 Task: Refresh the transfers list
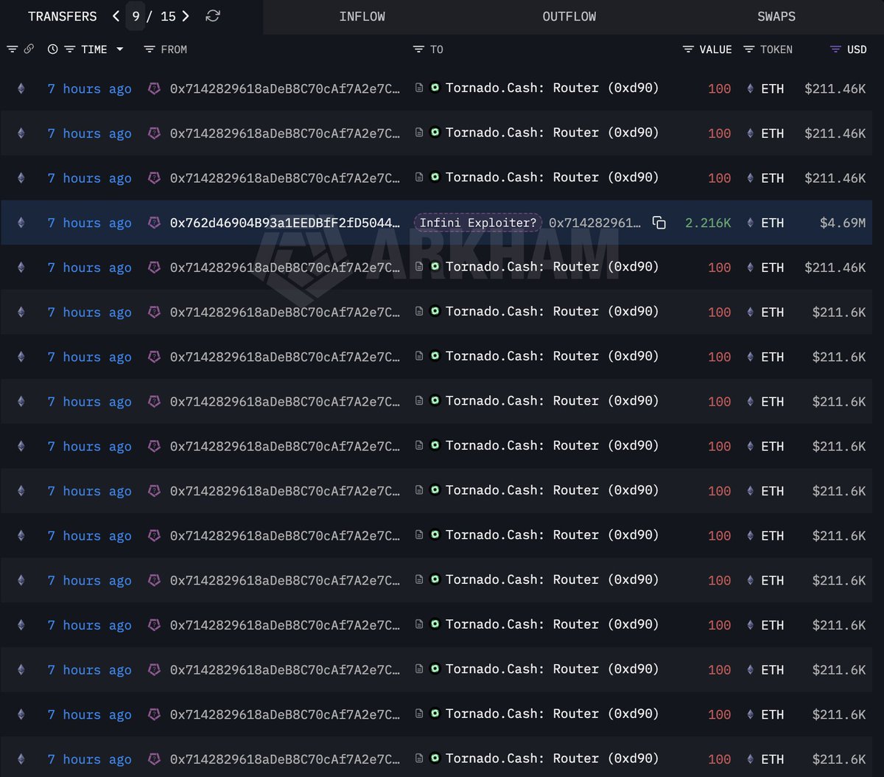(x=213, y=16)
